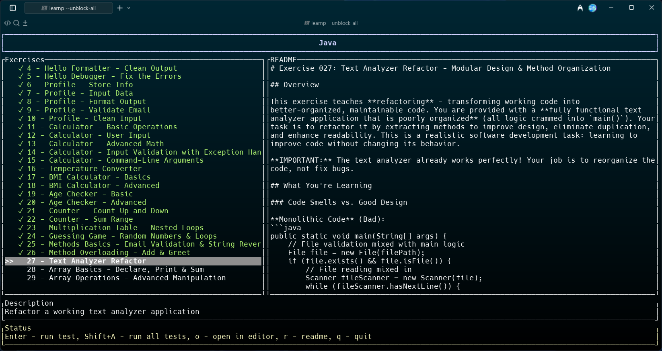Expand the new tab dropdown chevron
Screen dimensions: 662x351
click(129, 8)
